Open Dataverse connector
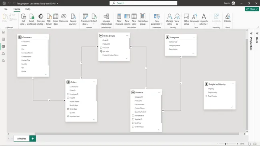Viewport: 260px width, 146px height. (x=64, y=18)
